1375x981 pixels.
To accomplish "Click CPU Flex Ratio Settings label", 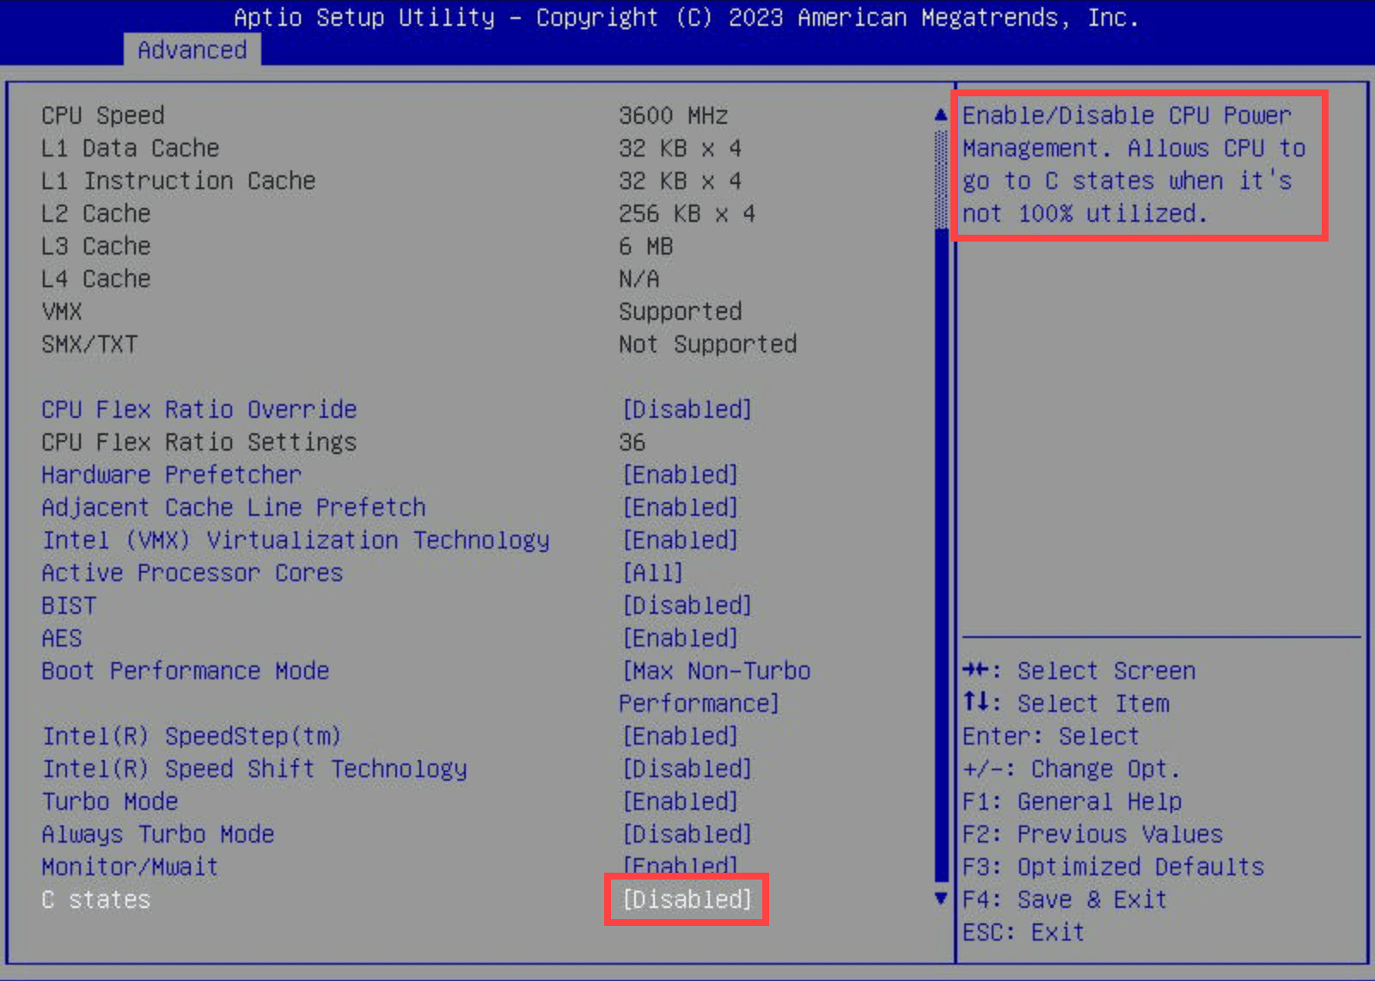I will point(199,442).
